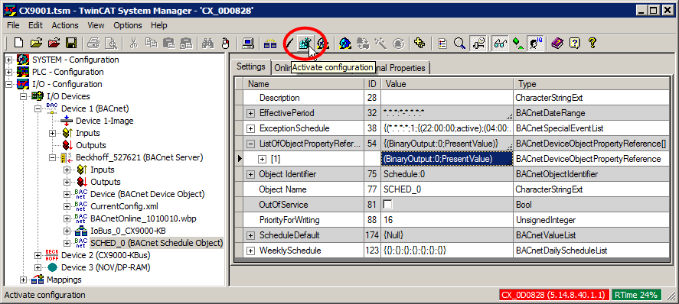This screenshot has width=679, height=304.
Task: Click the mouse-shaped toolbar icon
Action: click(x=224, y=43)
